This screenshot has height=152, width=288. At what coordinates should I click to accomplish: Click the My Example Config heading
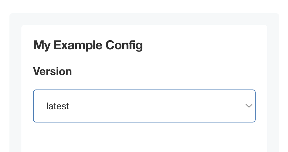point(88,46)
